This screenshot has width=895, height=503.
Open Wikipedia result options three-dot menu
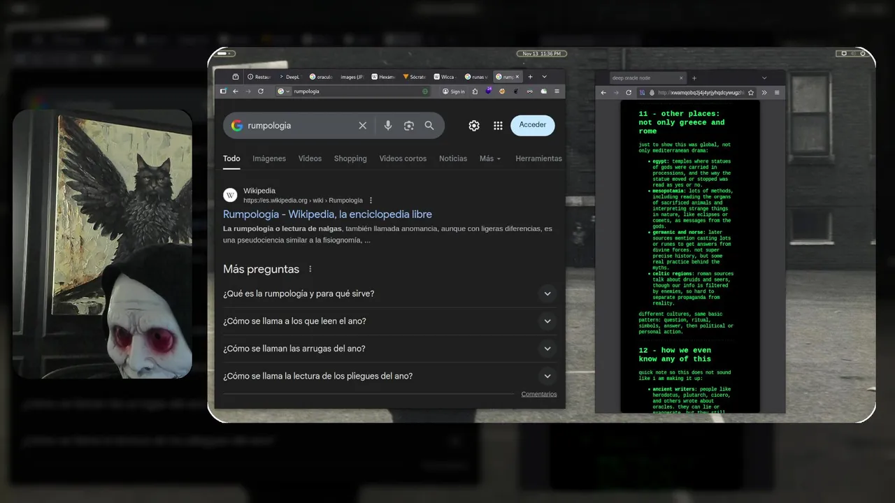click(371, 201)
